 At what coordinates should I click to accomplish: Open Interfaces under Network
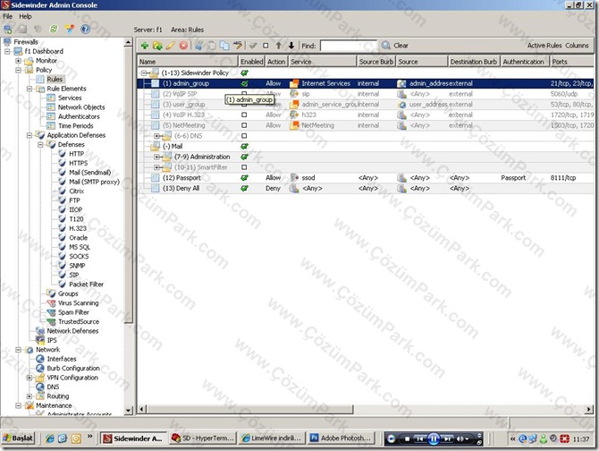(x=62, y=359)
